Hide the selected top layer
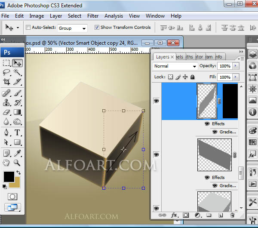Viewport: 258px width, 228px height. 157,101
